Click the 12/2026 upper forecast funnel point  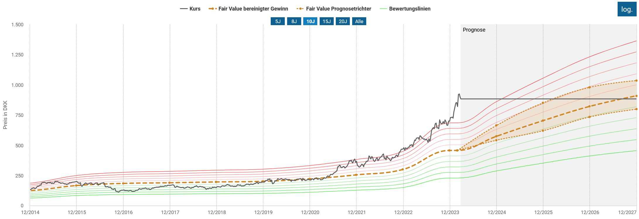point(589,87)
